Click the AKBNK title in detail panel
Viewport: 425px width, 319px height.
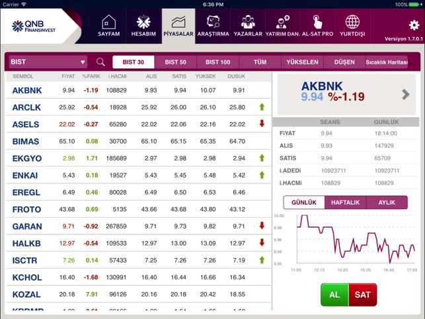[x=322, y=86]
